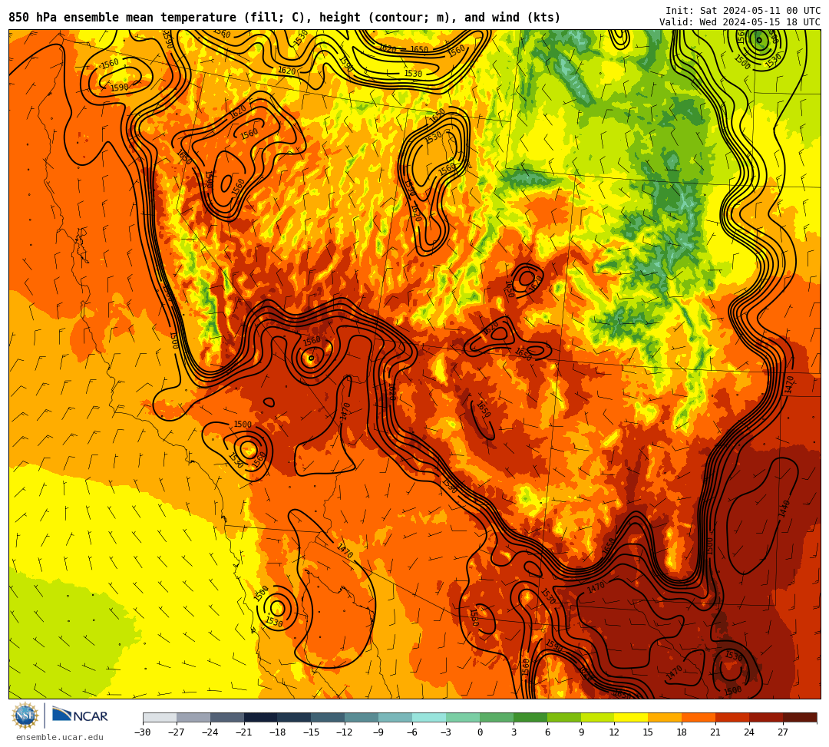Click the 0 label under the color bar
Viewport: 829px width, 747px height.
coord(480,732)
